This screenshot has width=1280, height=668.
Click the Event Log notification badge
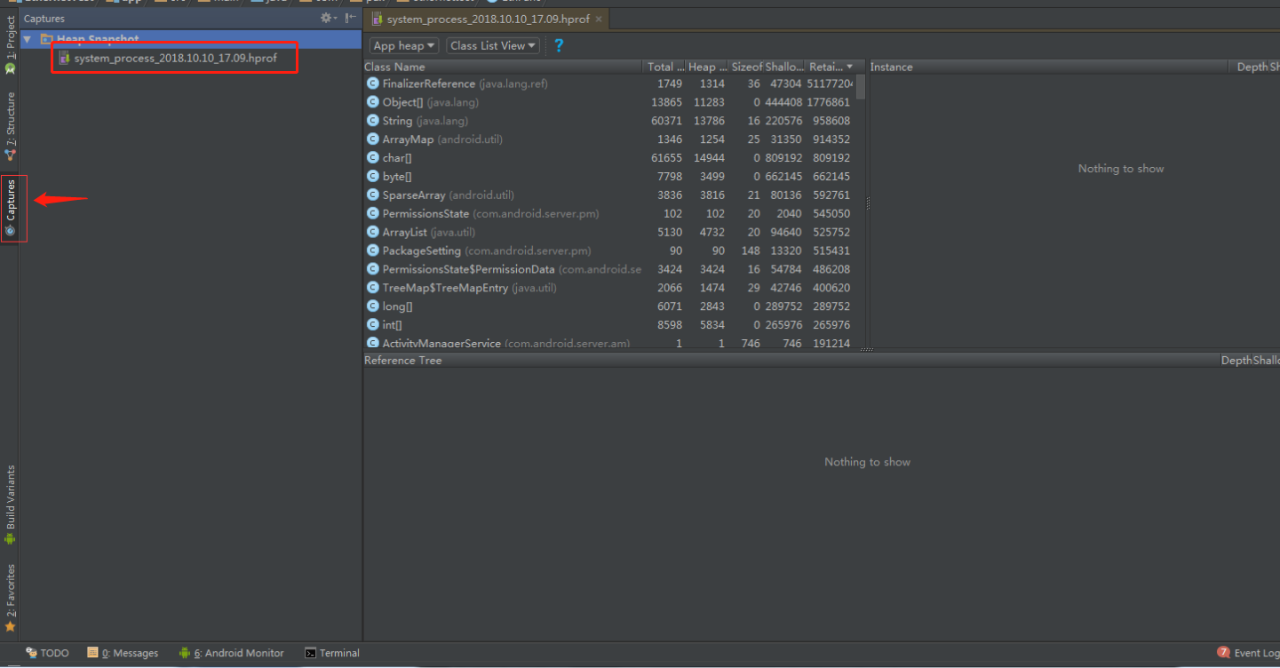coord(1224,653)
